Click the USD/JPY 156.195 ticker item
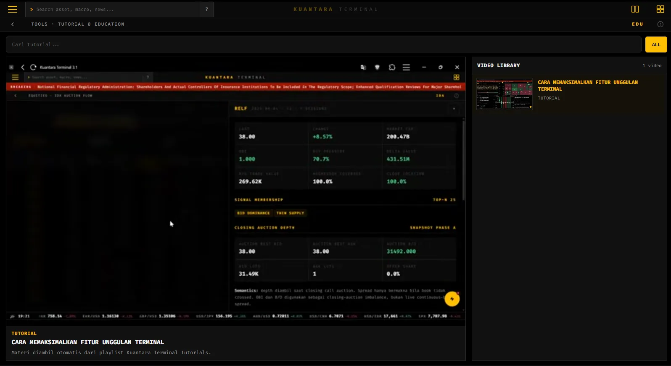 coord(221,316)
